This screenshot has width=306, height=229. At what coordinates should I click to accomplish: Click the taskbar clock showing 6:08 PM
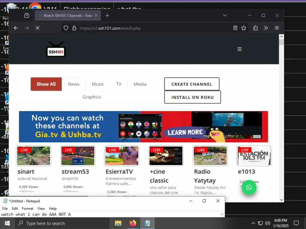pyautogui.click(x=281, y=223)
